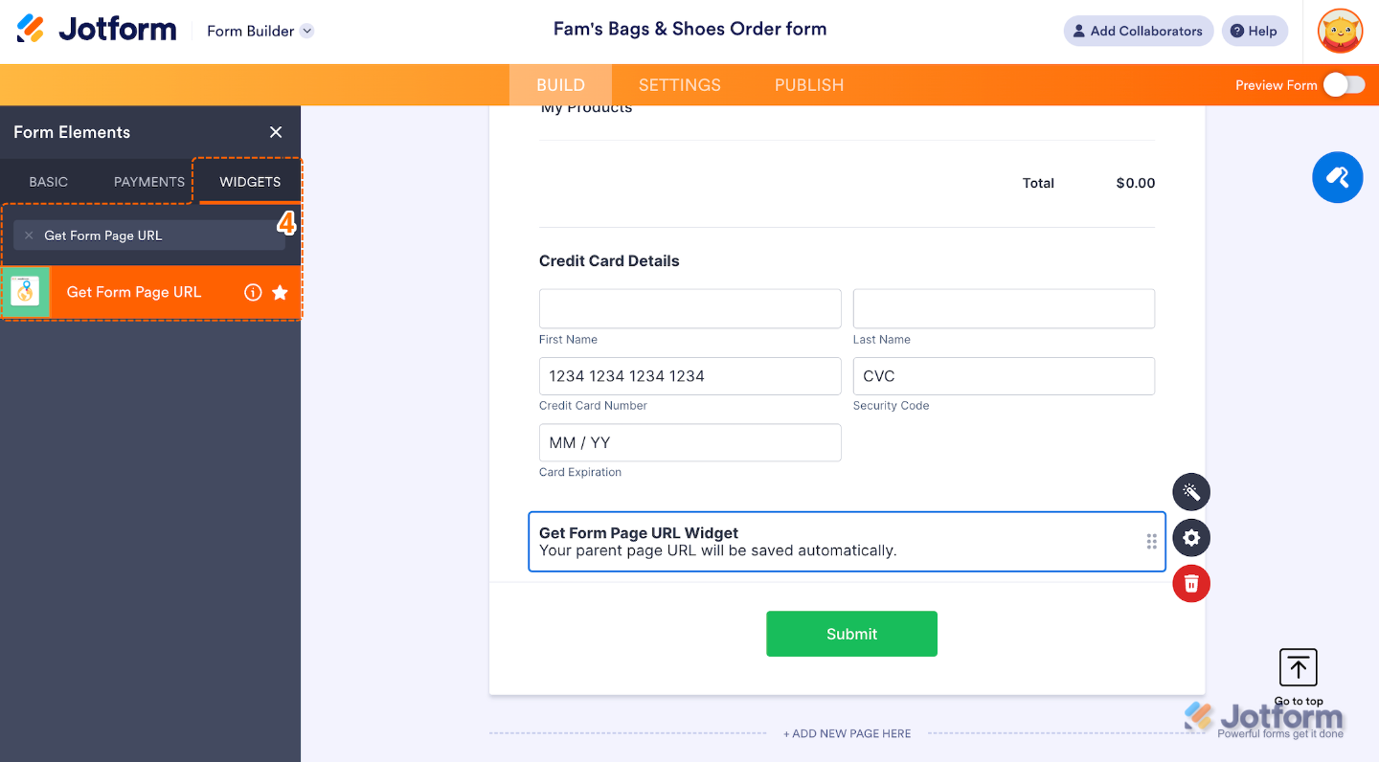Open the Form Designer paint roller

coord(1337,177)
